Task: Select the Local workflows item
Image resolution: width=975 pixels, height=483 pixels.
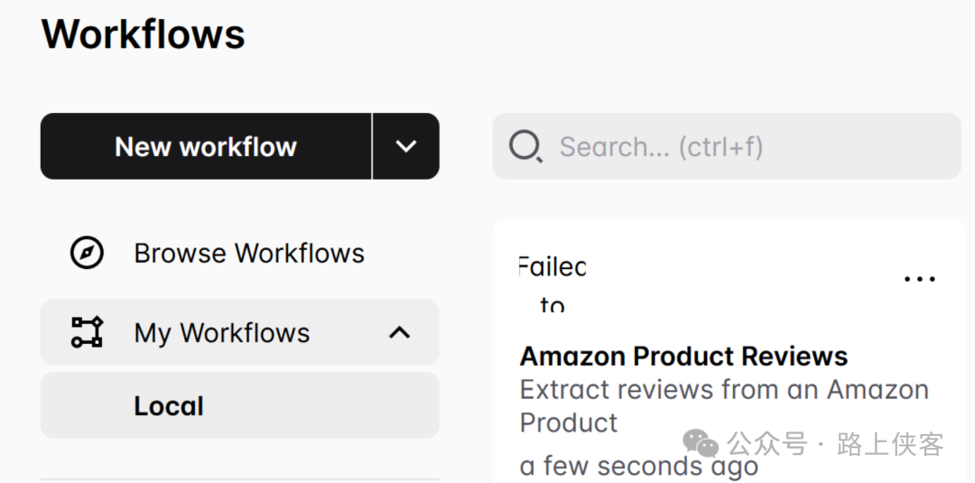Action: tap(169, 406)
